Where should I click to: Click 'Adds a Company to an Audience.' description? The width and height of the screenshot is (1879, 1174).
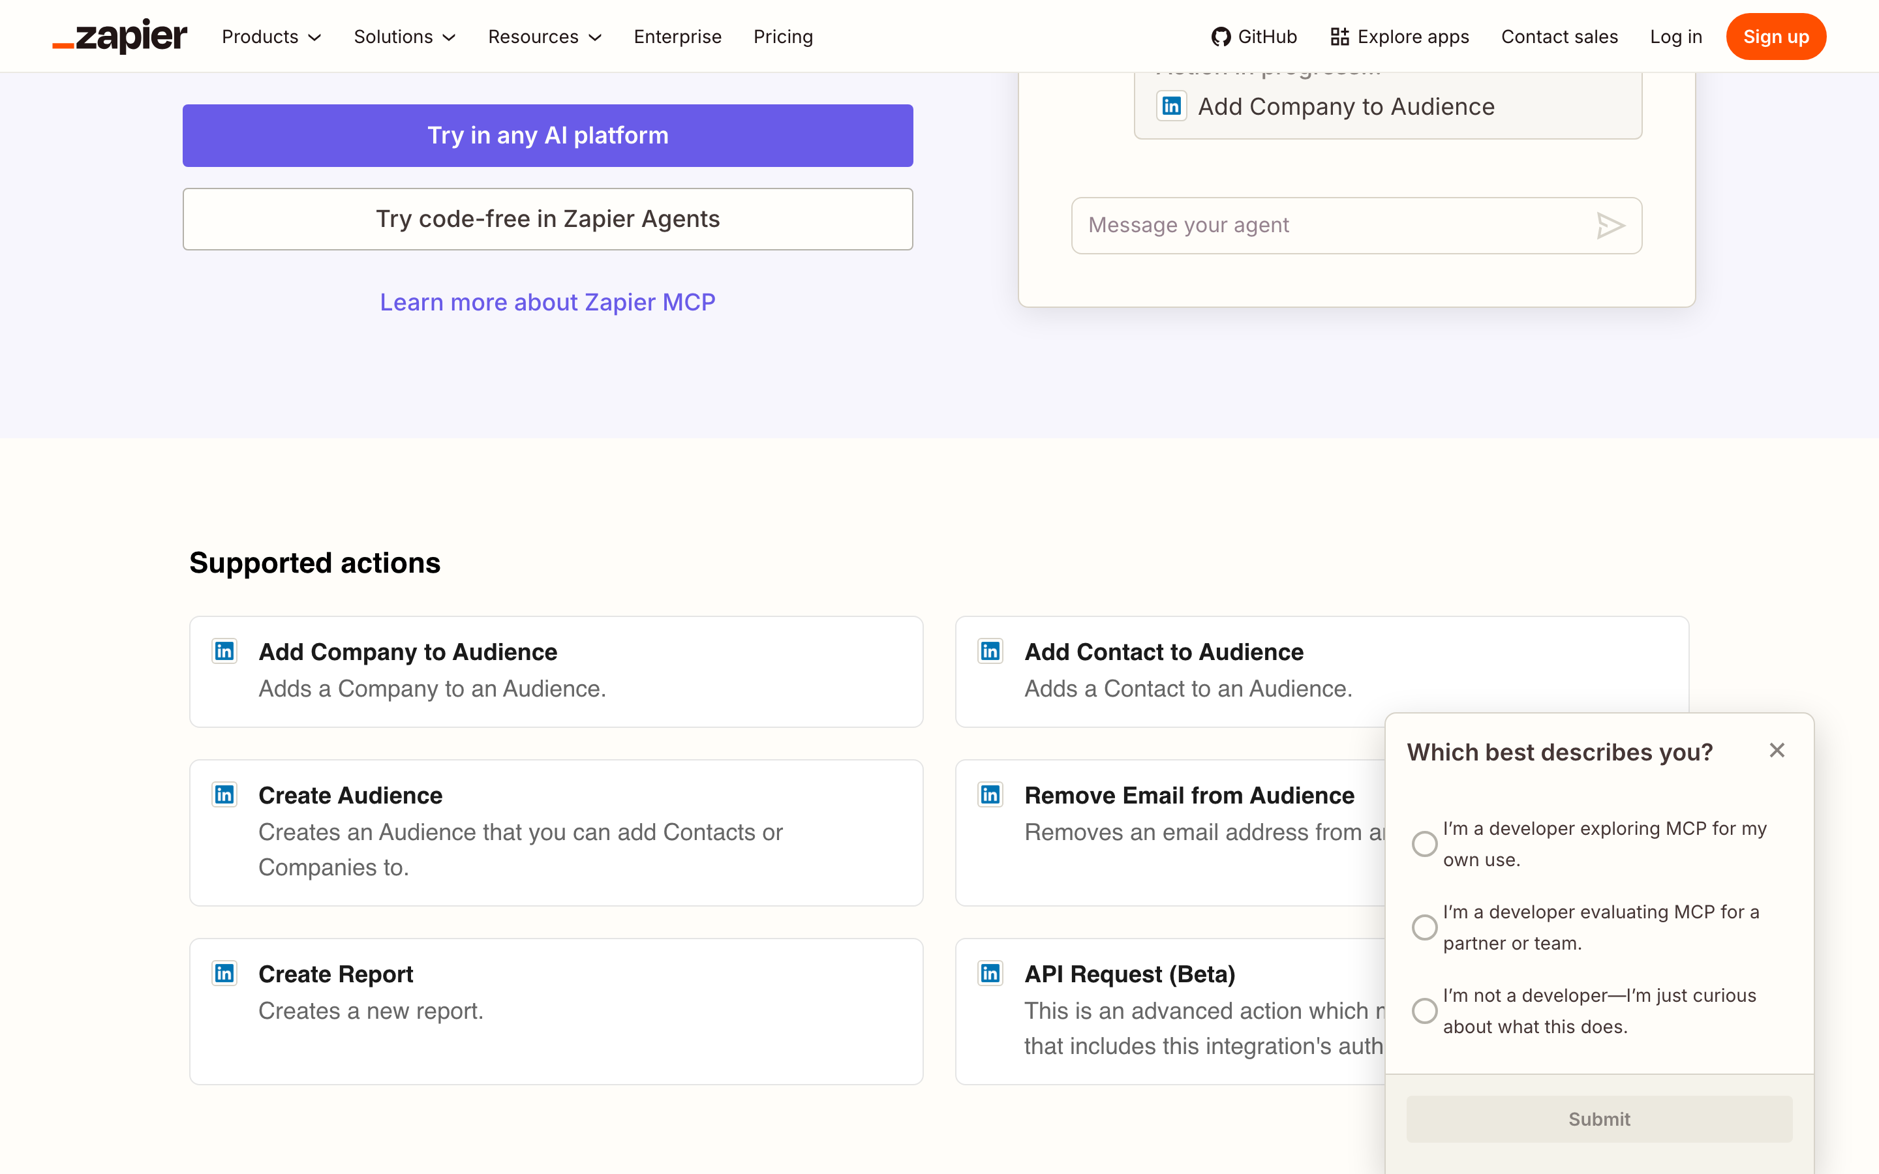[x=432, y=689]
